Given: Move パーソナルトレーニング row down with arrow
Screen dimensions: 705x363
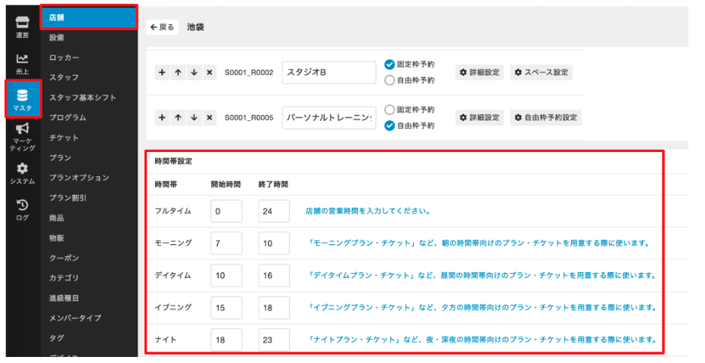Looking at the screenshot, I should pos(194,118).
